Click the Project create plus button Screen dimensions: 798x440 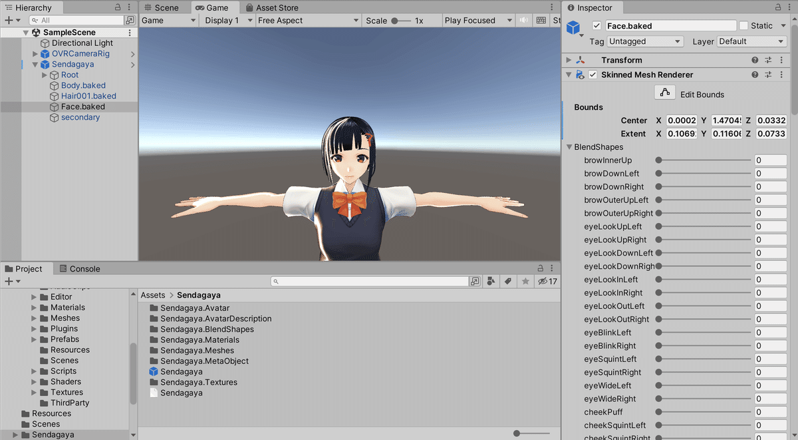point(8,282)
